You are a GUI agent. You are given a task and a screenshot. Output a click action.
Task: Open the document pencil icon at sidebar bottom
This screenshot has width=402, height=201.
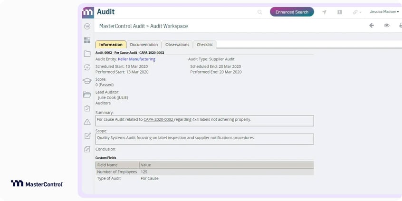point(87,149)
